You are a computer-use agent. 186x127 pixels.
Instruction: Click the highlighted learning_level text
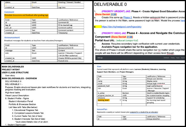coord(103,100)
